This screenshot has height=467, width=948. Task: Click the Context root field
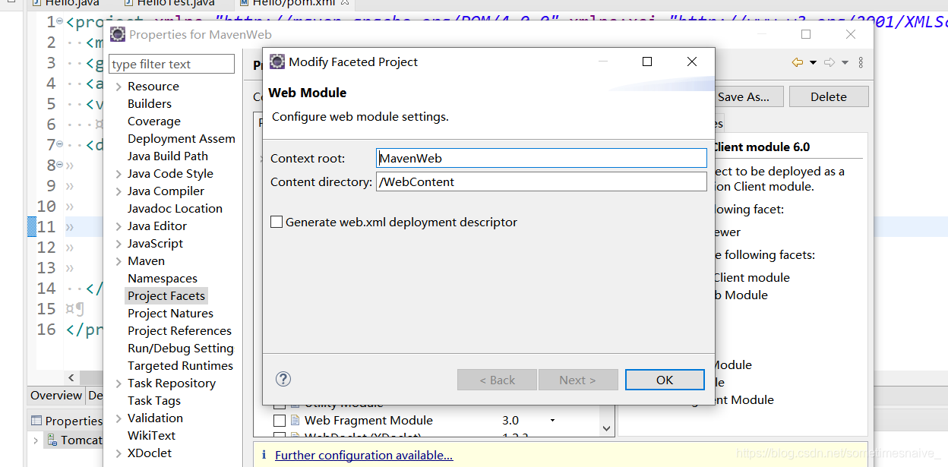(542, 158)
